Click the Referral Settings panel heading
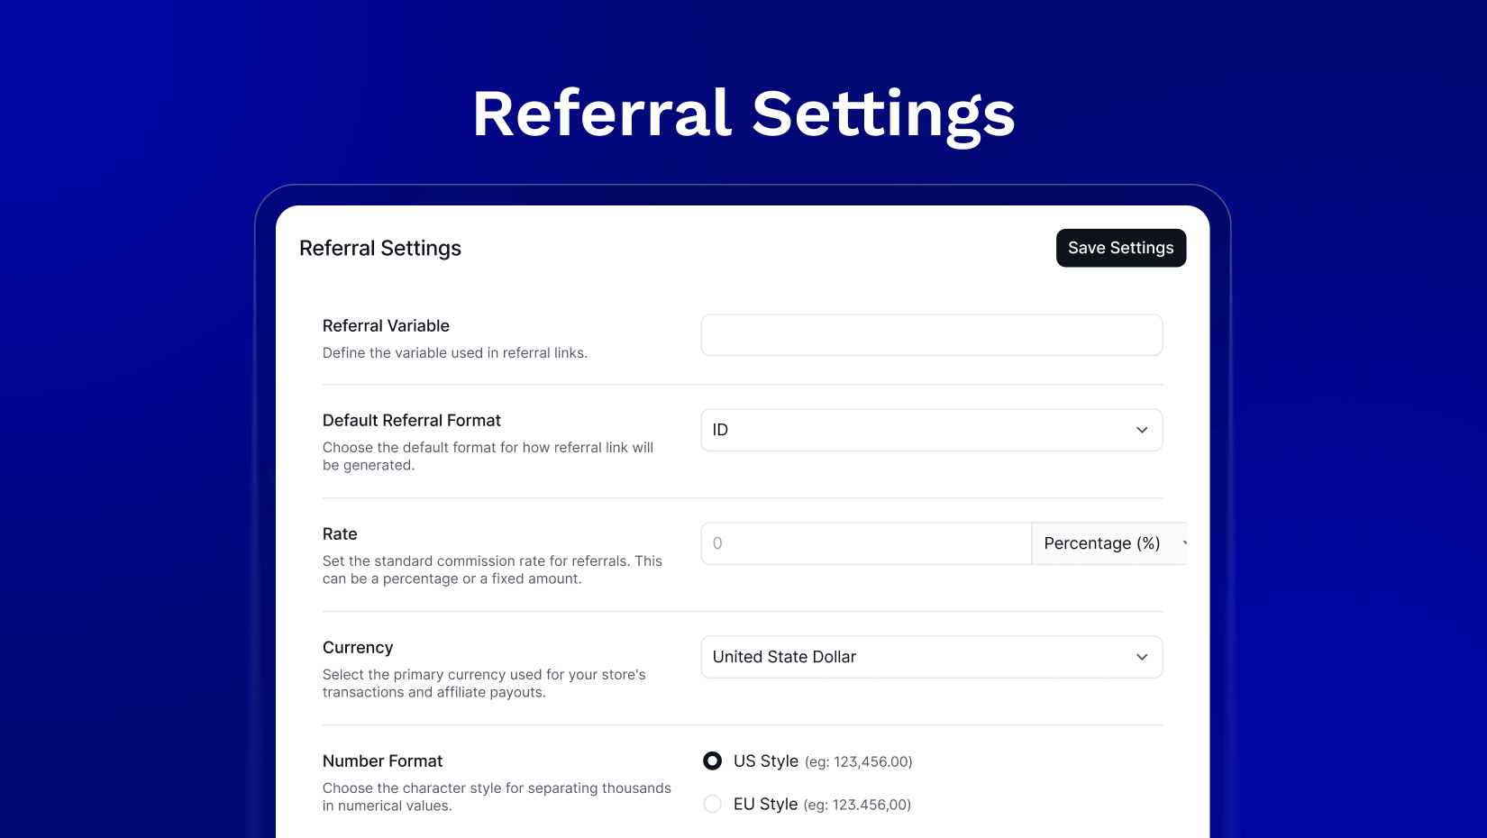 pyautogui.click(x=380, y=249)
